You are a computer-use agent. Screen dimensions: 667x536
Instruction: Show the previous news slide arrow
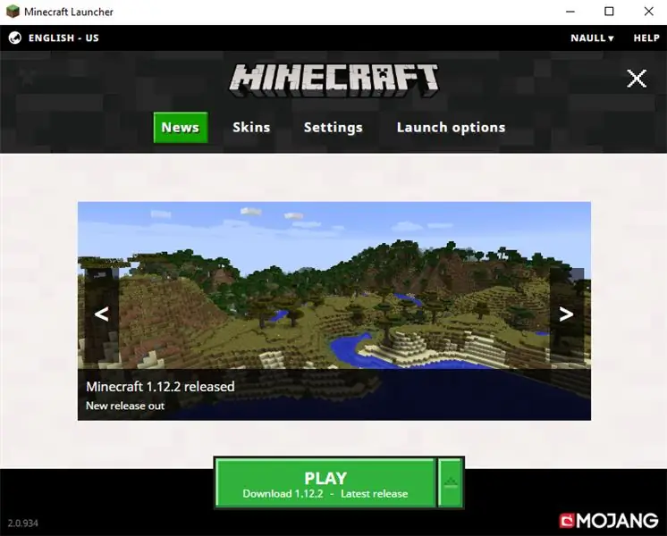coord(101,314)
